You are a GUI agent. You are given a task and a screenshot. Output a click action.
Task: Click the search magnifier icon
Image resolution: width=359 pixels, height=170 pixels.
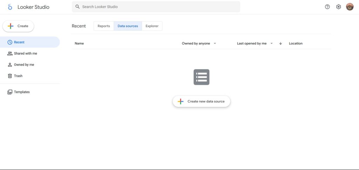(77, 7)
